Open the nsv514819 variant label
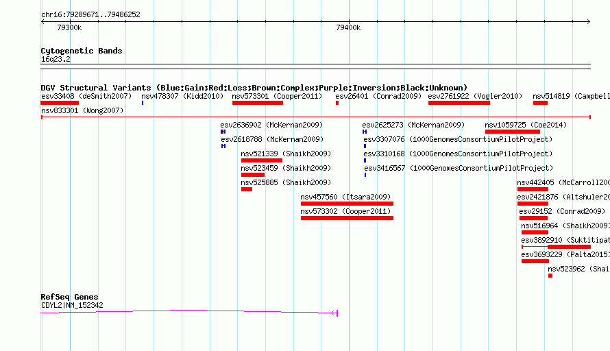Image resolution: width=610 pixels, height=351 pixels. [571, 96]
